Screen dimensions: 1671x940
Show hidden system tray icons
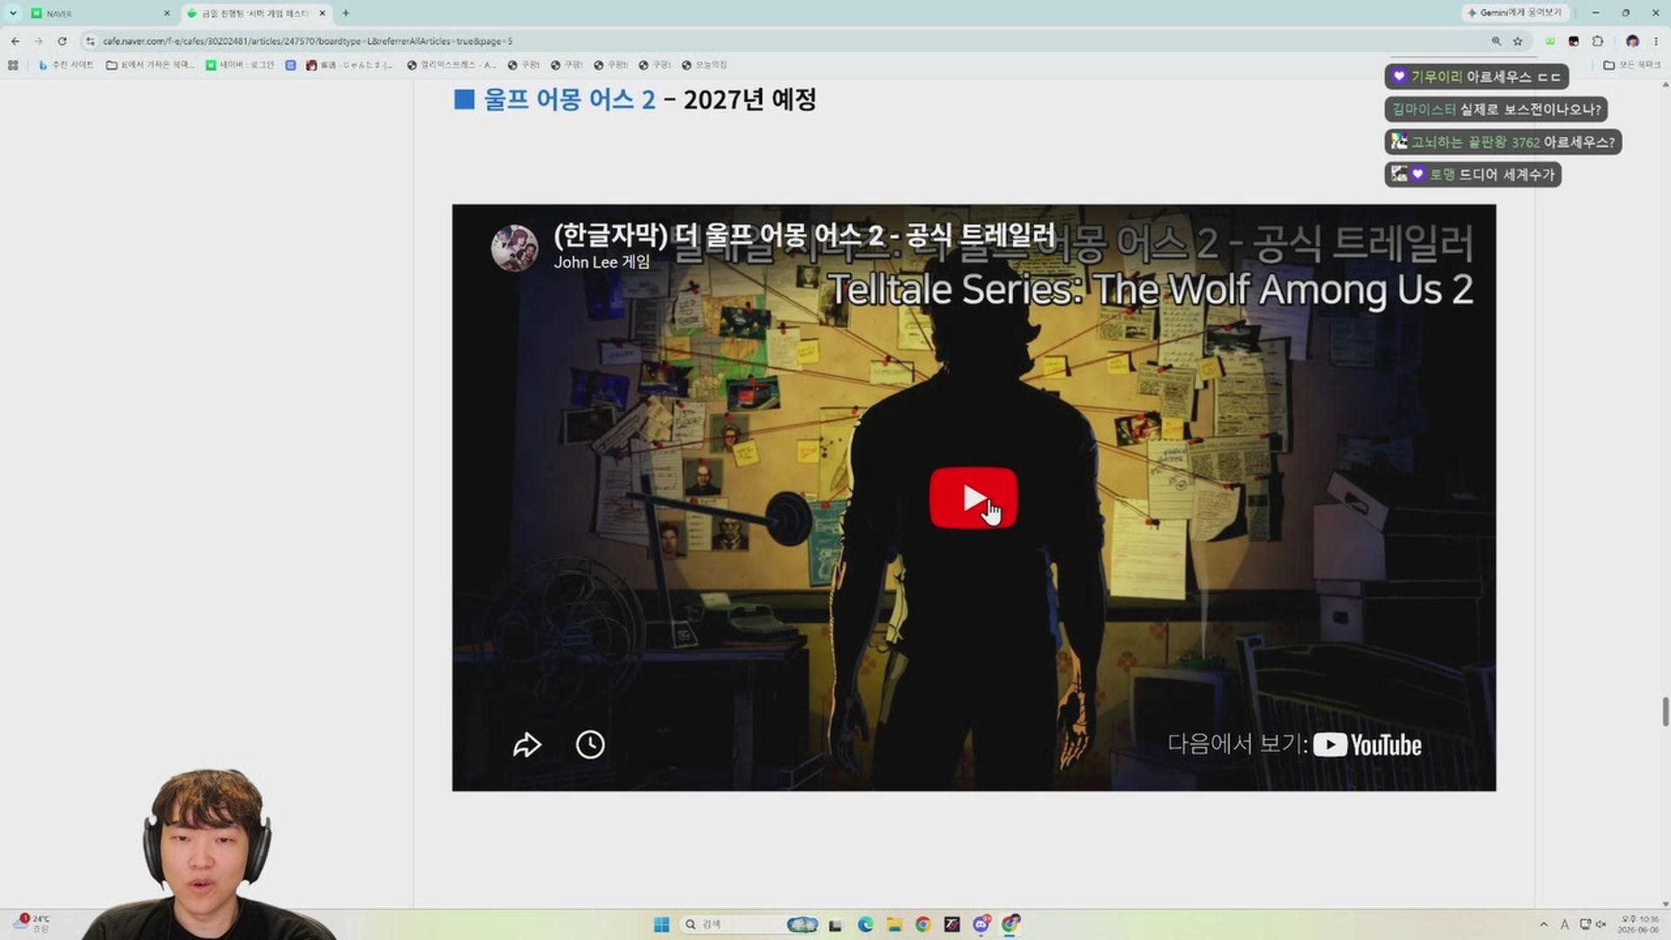point(1544,924)
